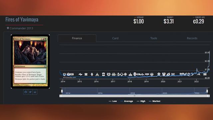Click the hourglass-shaped set symbol on chart

pyautogui.click(x=104, y=74)
